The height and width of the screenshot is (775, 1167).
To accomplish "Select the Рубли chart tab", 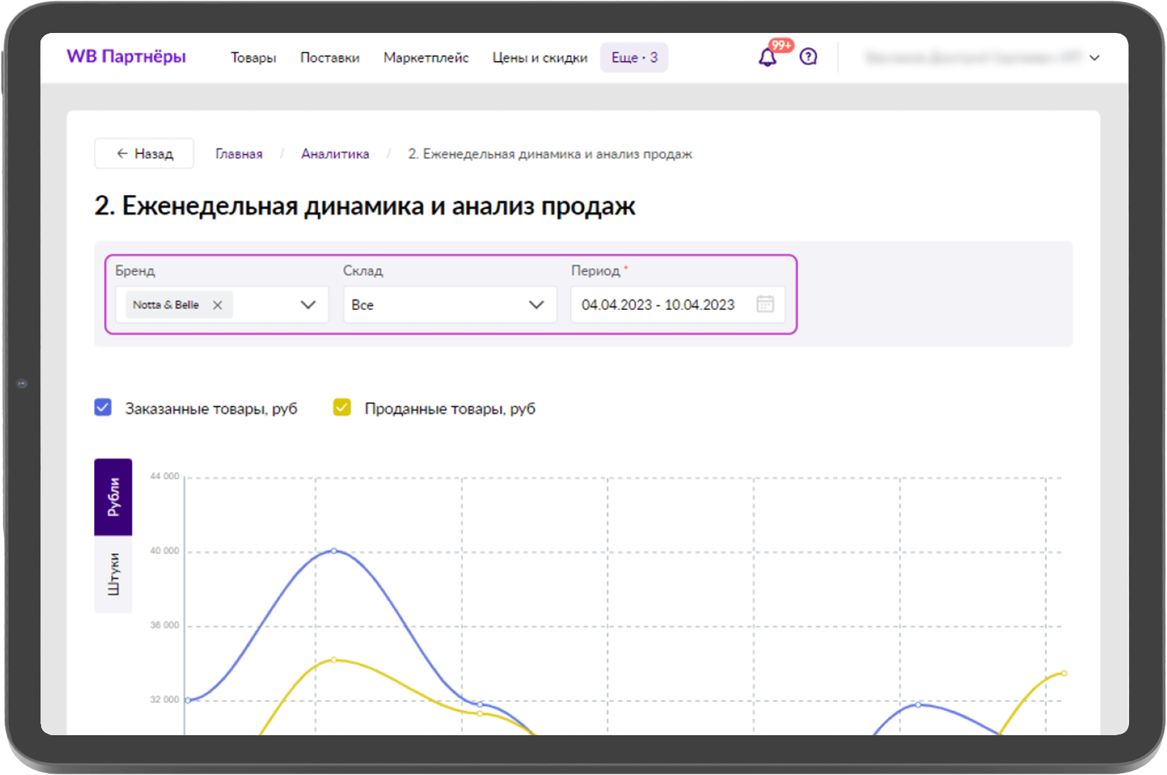I will (x=113, y=496).
